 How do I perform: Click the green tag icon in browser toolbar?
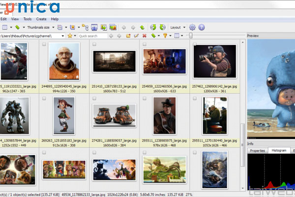click(x=153, y=35)
